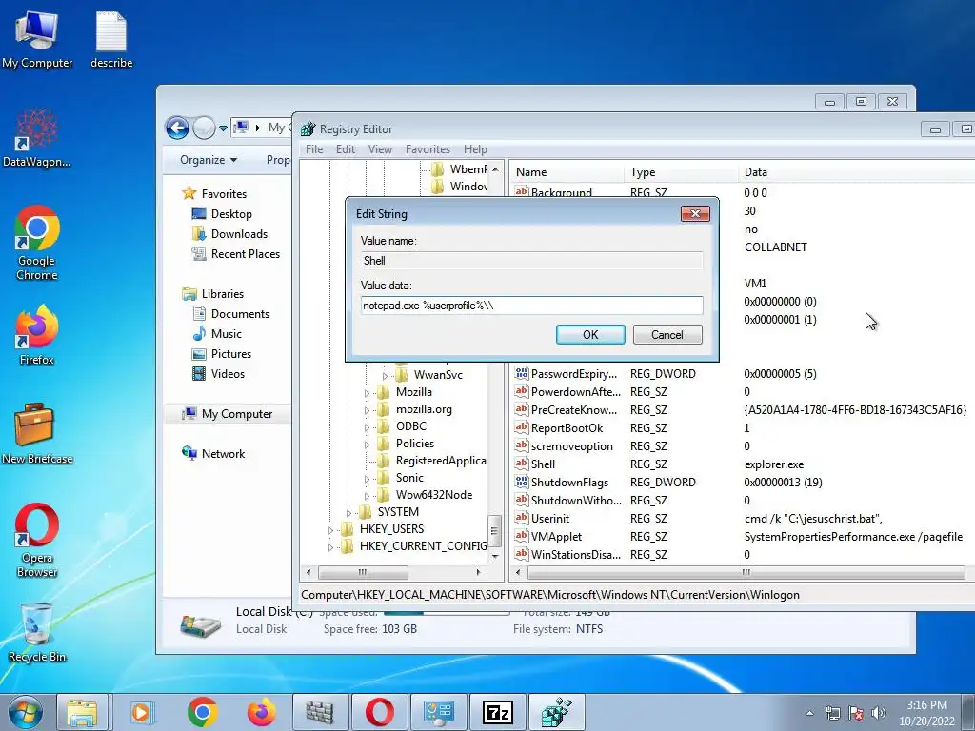Switch to Registry Editor taskbar icon
This screenshot has height=731, width=975.
[x=556, y=712]
